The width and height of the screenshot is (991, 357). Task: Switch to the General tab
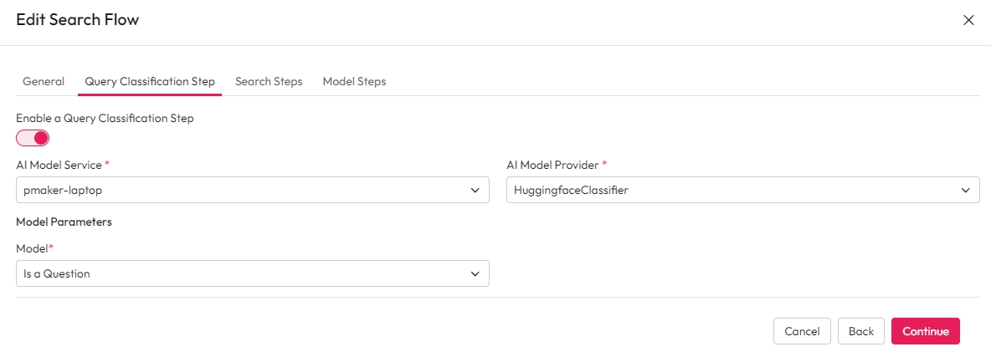click(x=44, y=81)
